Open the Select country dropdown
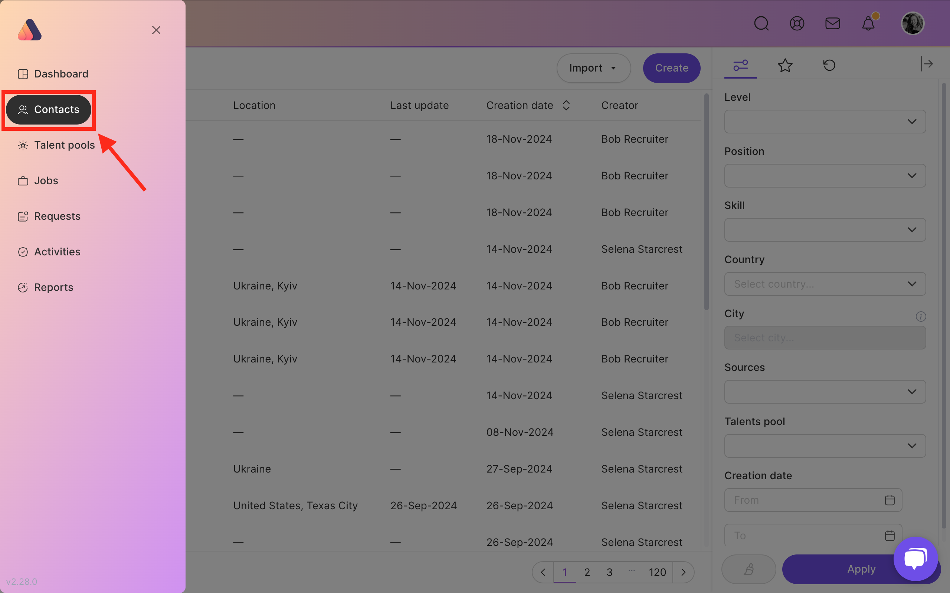 [825, 284]
